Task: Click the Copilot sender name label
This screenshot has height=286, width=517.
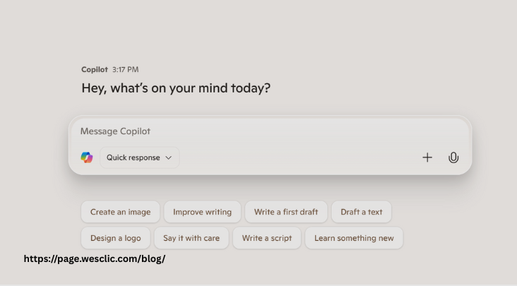Action: (95, 69)
